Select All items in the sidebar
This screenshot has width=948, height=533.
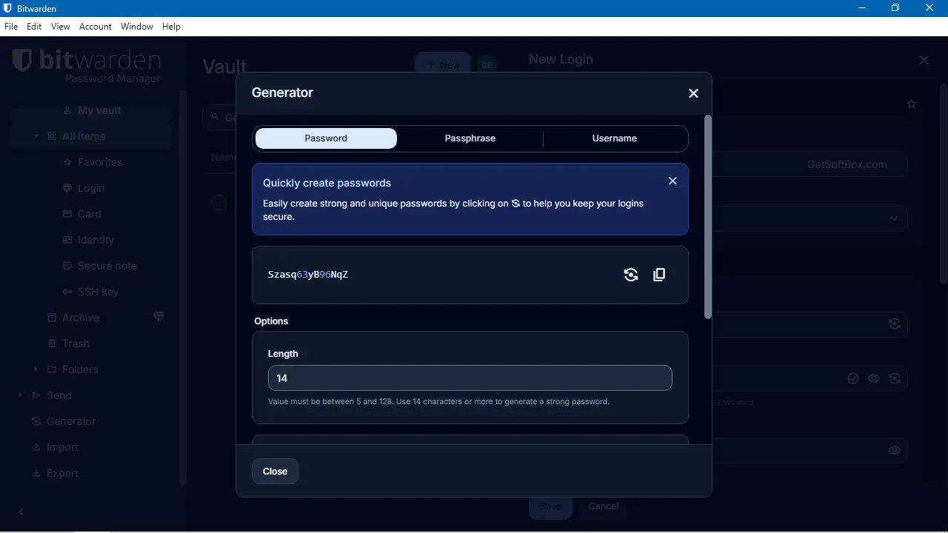tap(84, 136)
